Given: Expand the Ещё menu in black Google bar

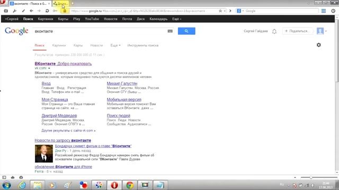Looking at the screenshot, I should (x=176, y=19).
